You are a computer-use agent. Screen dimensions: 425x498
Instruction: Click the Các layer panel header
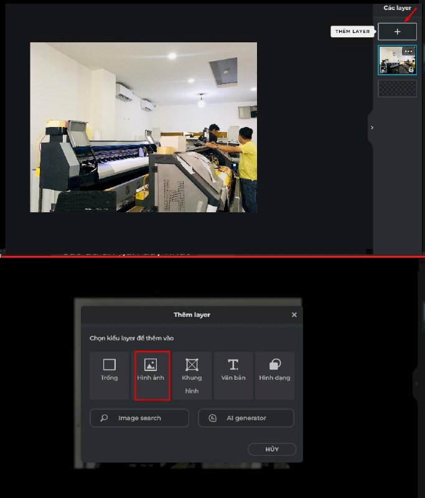coord(397,8)
